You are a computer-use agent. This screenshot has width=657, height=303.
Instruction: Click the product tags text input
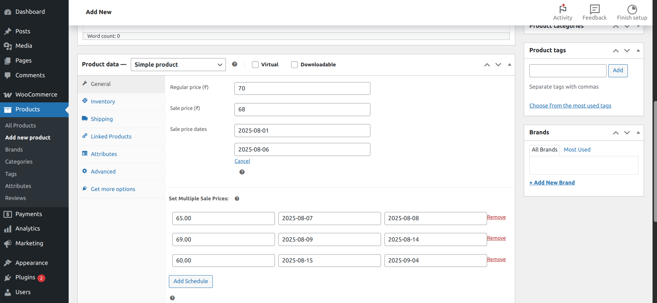tap(568, 71)
